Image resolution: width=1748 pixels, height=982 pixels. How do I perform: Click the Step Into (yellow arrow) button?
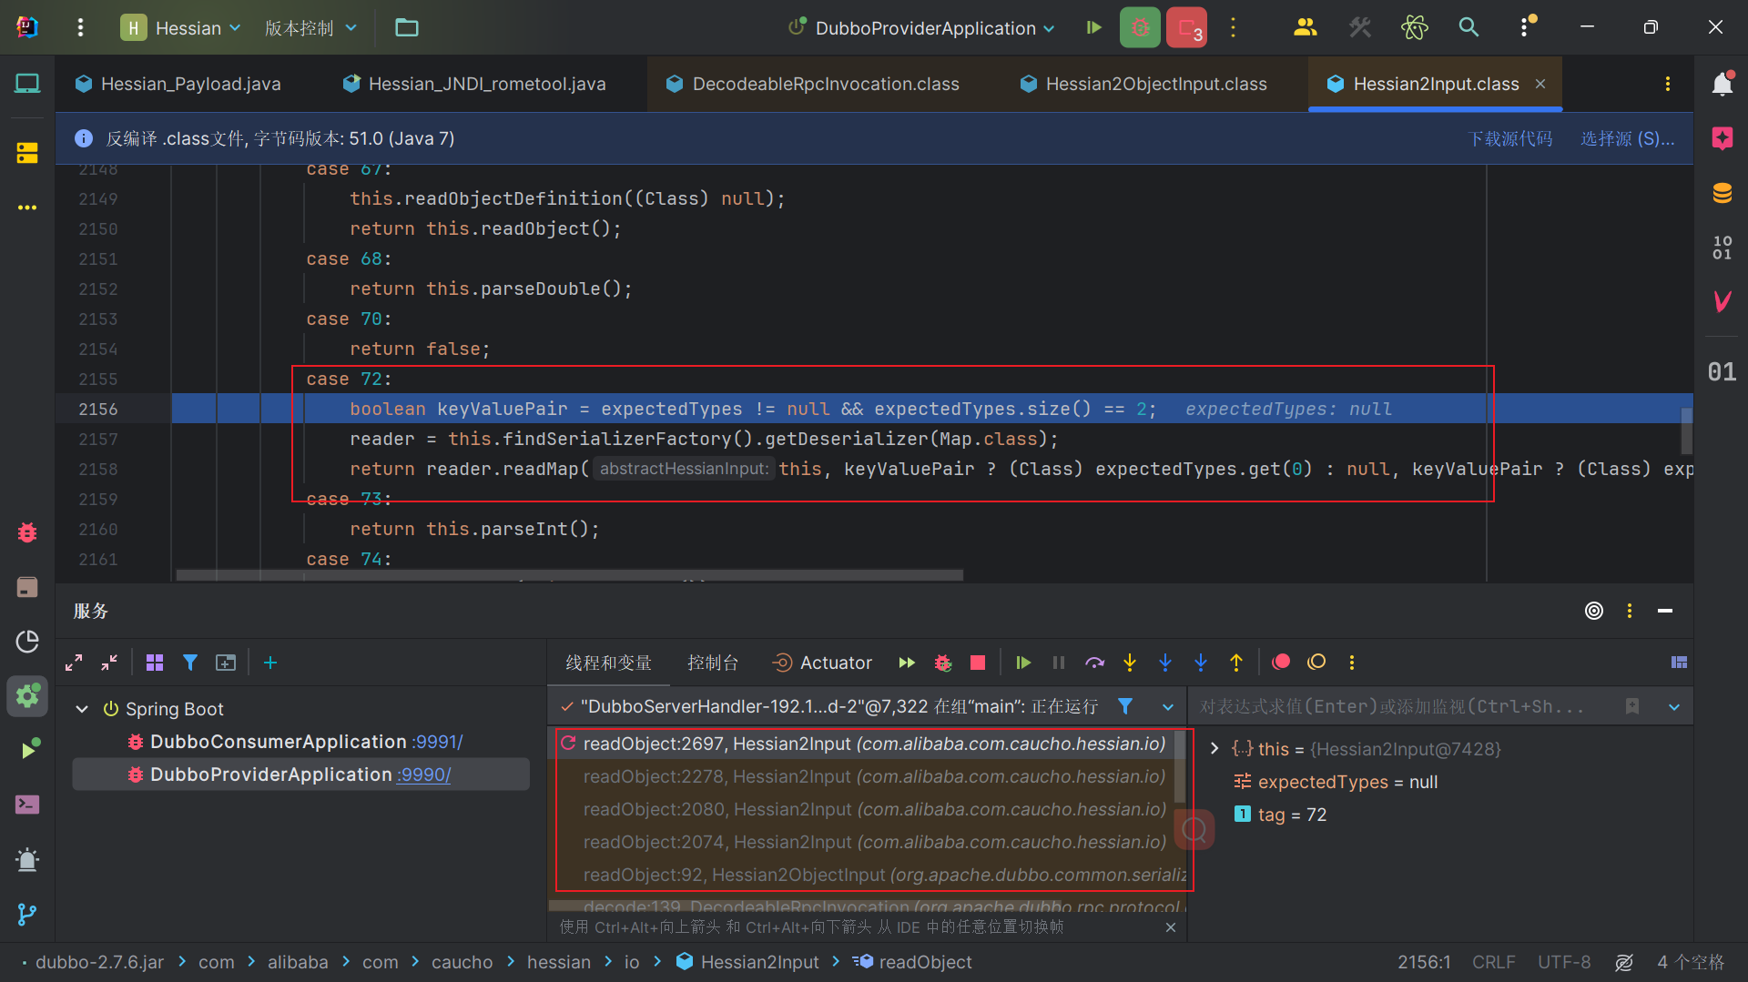(x=1130, y=663)
